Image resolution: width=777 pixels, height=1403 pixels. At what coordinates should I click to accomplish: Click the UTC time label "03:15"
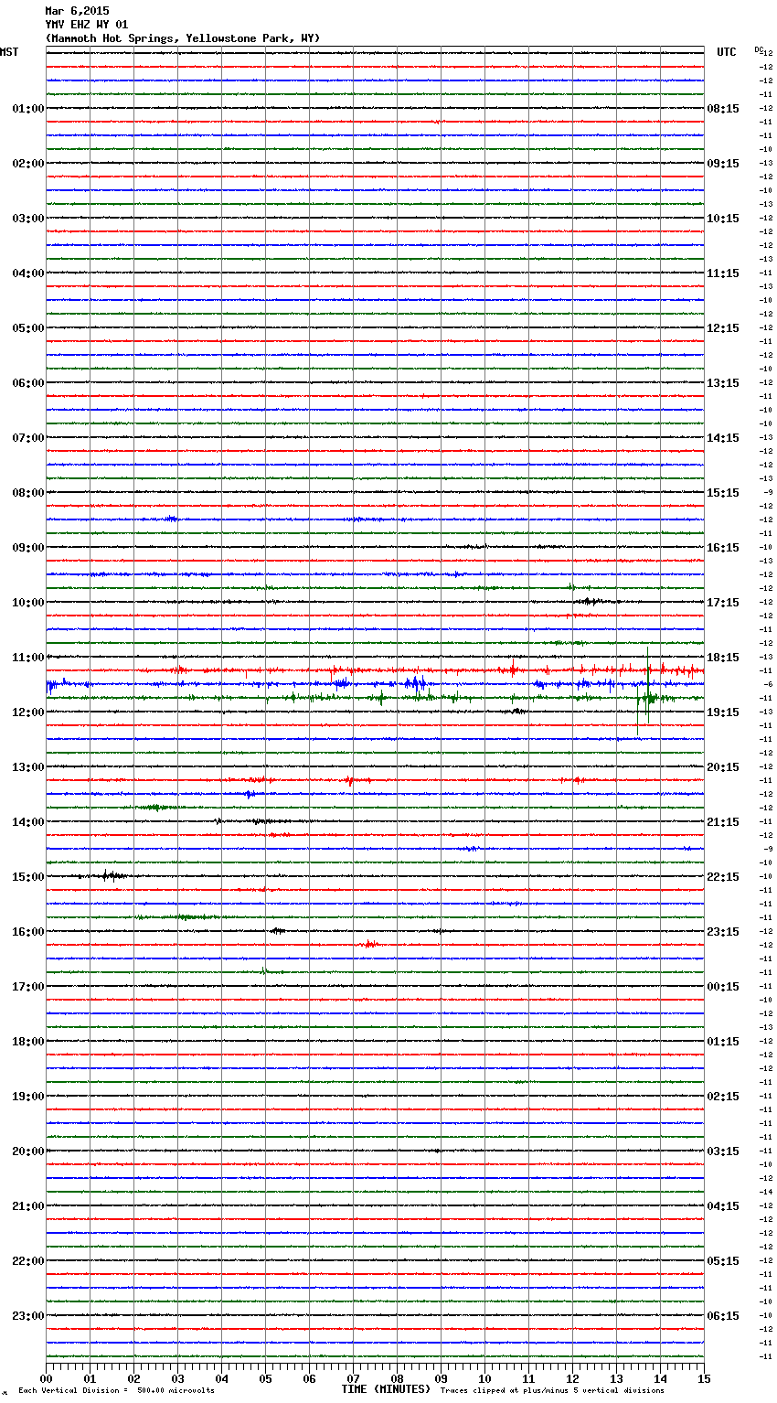(x=723, y=1151)
